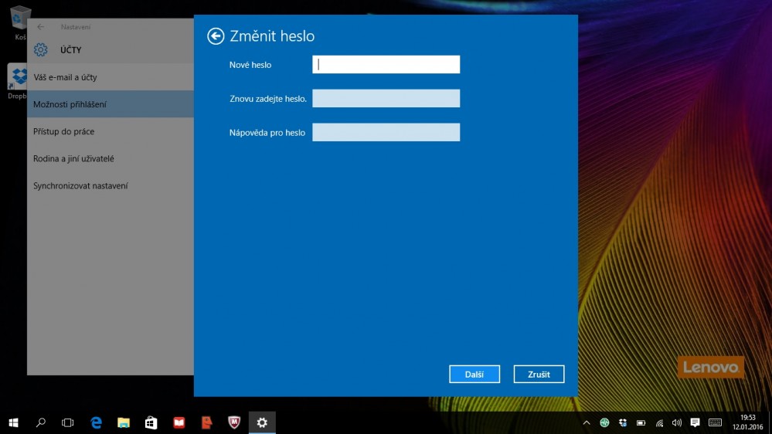Open the McAfee shield icon in taskbar
The height and width of the screenshot is (434, 772).
click(234, 422)
